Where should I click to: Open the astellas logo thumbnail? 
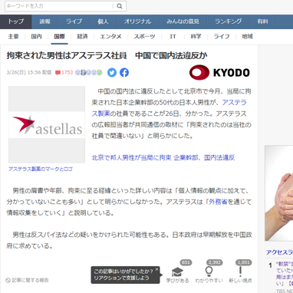[x=47, y=124]
